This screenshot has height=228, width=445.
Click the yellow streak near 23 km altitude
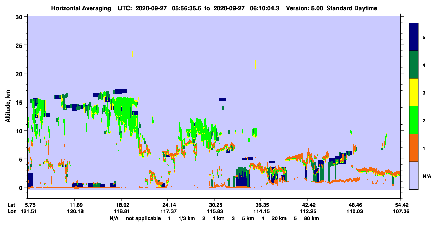point(132,54)
